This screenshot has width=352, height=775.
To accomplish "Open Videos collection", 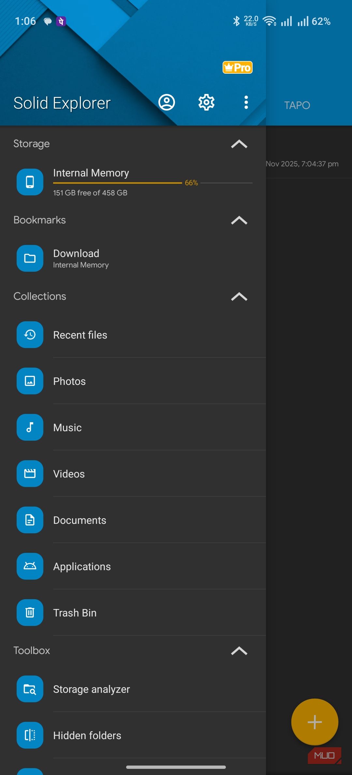I will (x=133, y=474).
